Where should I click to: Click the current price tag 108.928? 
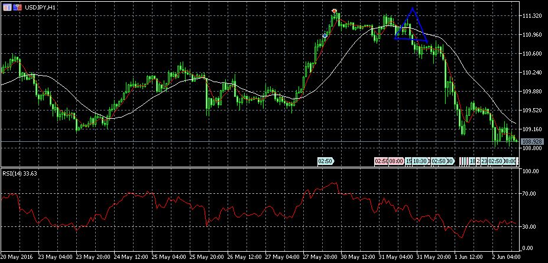pos(533,142)
